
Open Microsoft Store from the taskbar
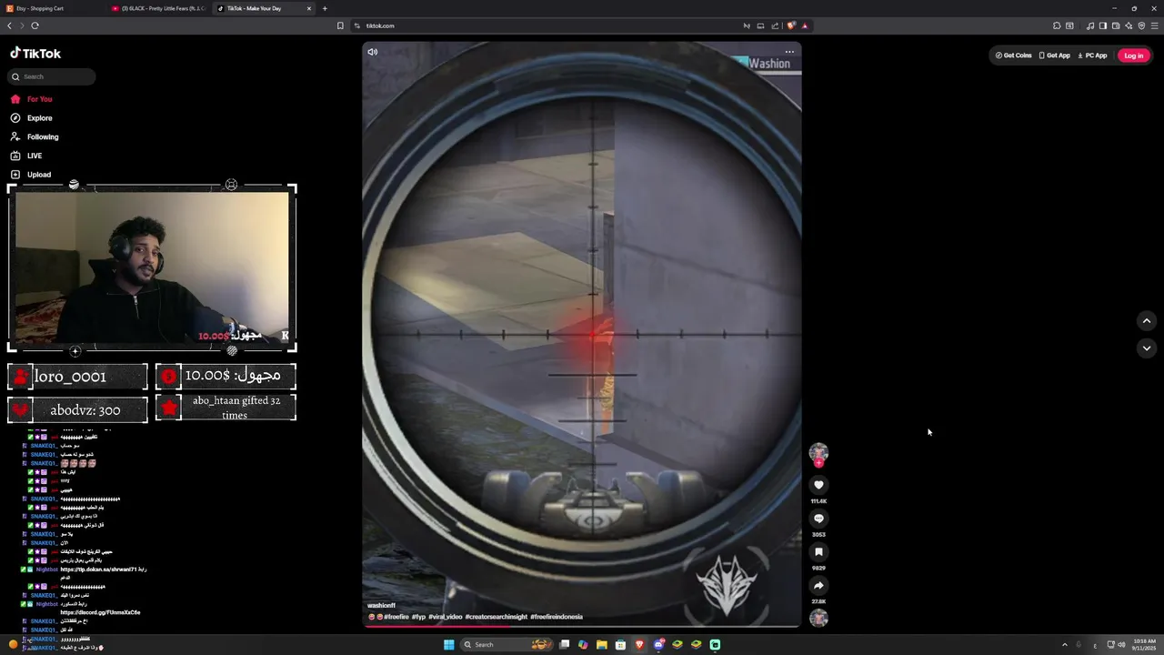[620, 645]
